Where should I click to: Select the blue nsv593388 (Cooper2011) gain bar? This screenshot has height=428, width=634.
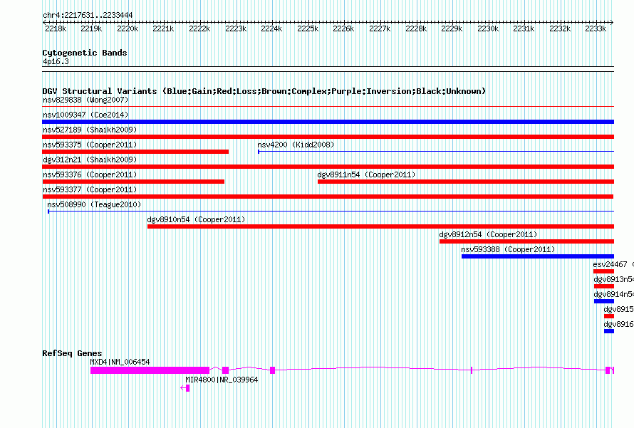pos(537,256)
